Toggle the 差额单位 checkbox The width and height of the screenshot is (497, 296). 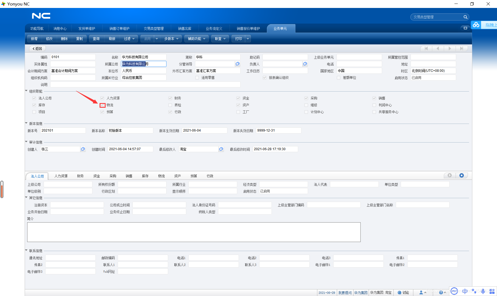[x=339, y=78]
